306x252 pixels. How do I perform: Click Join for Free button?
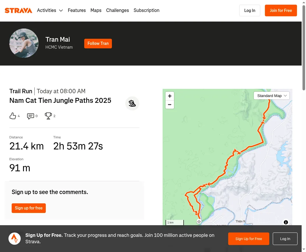(x=281, y=10)
